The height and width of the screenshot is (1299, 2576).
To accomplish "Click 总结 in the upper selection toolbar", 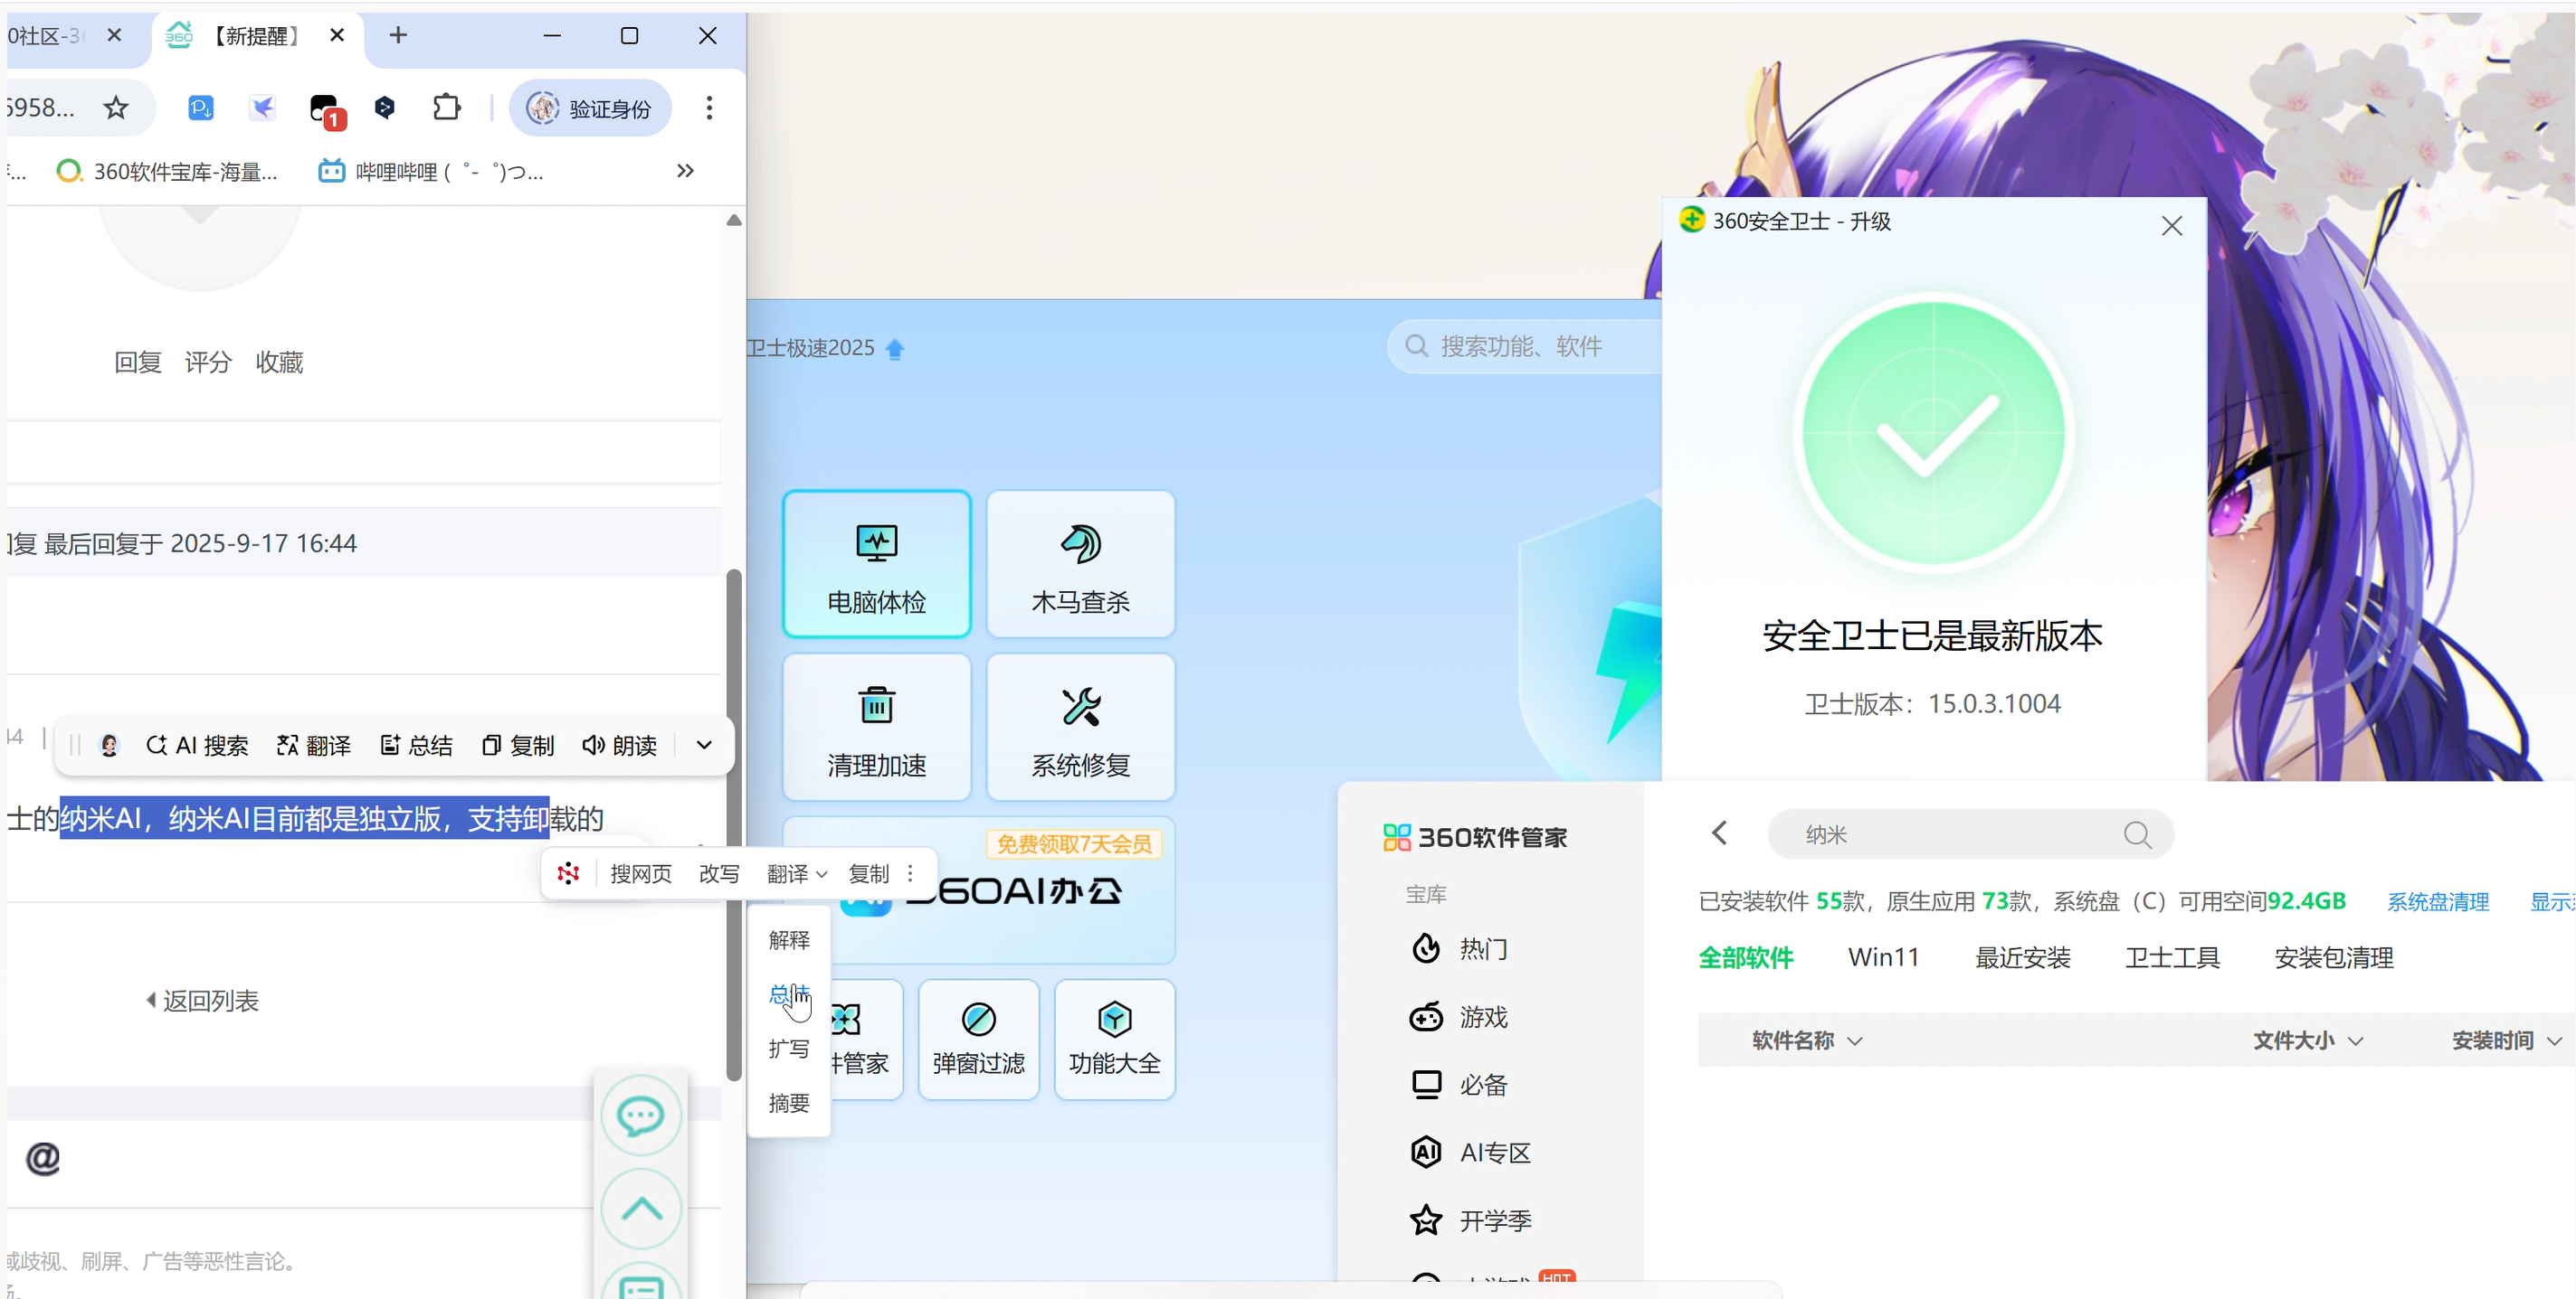I will [x=416, y=746].
